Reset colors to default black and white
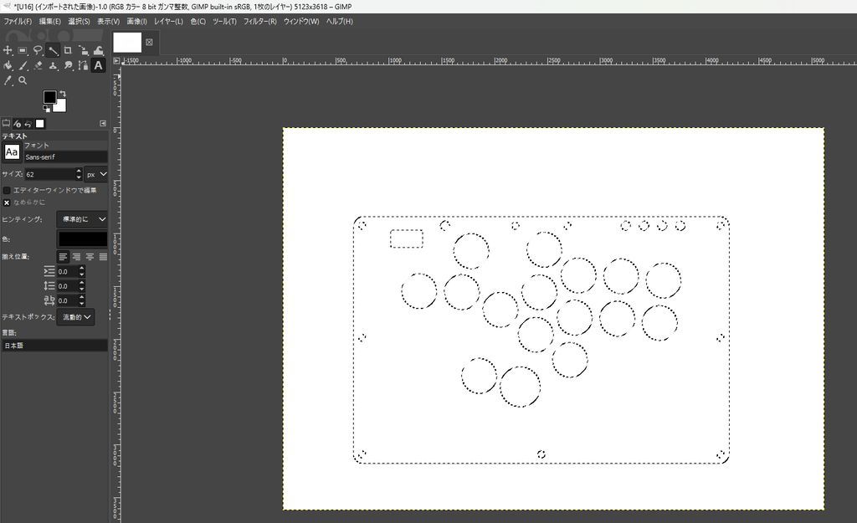 pos(47,109)
